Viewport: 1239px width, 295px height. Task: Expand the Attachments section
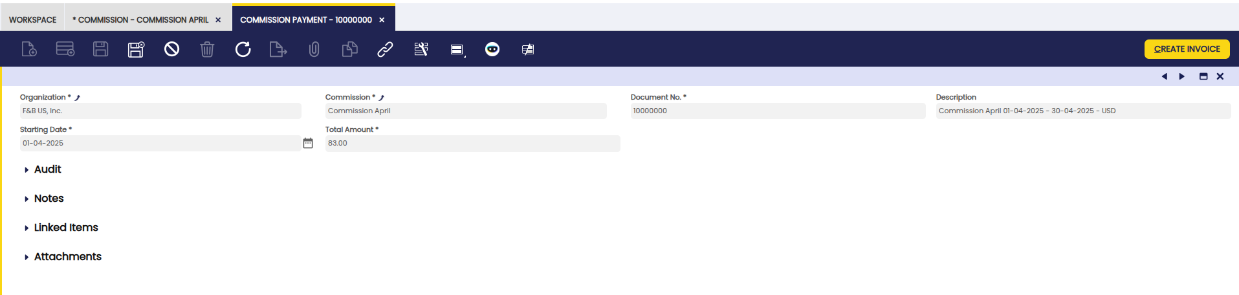pos(67,257)
